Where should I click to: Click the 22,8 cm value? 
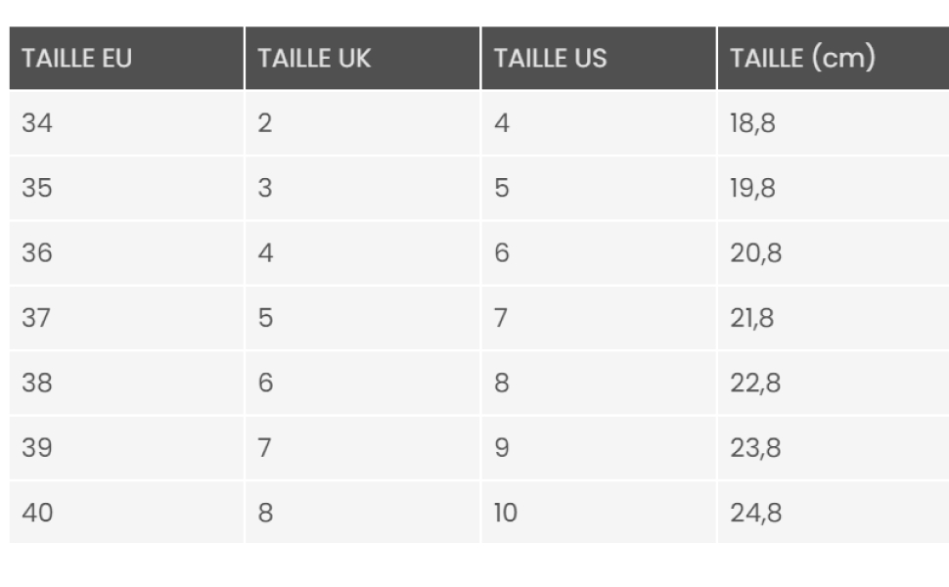point(755,383)
